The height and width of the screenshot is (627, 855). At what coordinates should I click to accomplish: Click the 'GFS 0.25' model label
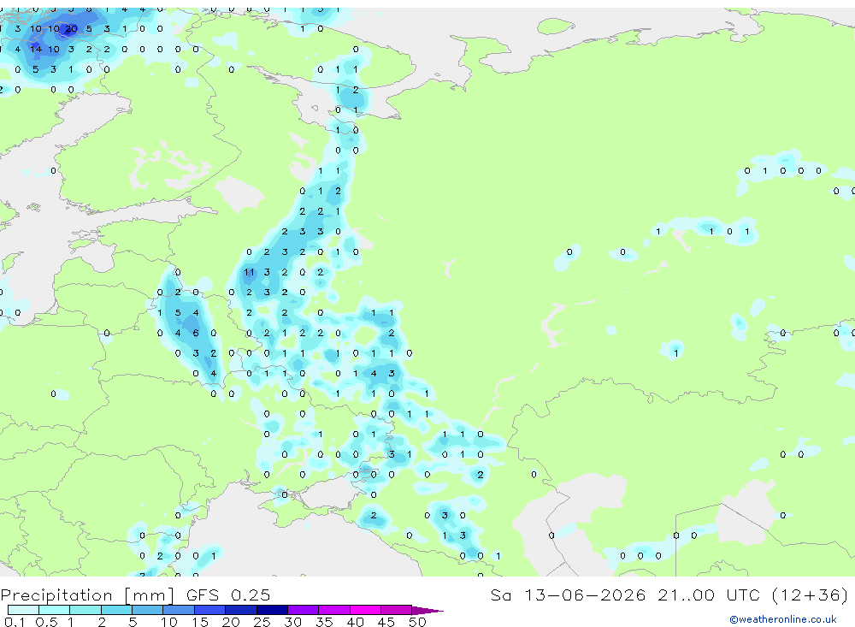pos(228,594)
